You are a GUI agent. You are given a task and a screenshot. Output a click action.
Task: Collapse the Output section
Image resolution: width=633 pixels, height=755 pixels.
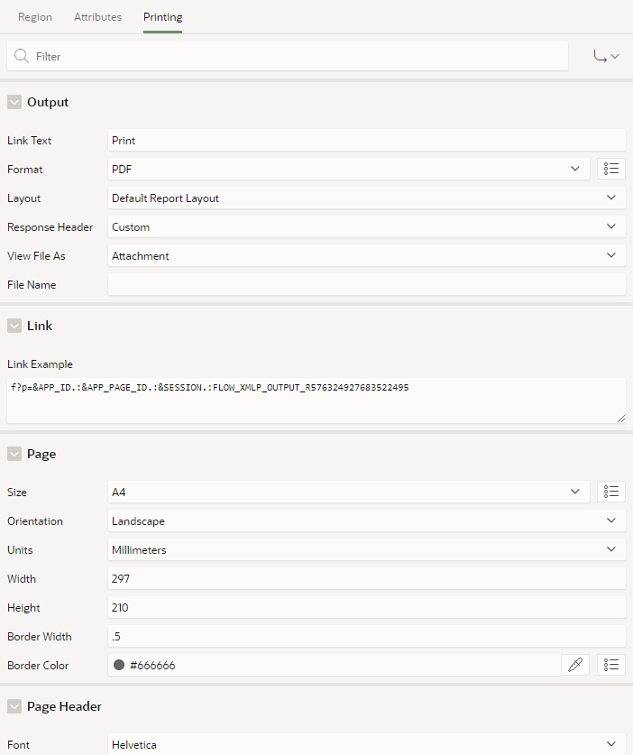pos(14,102)
